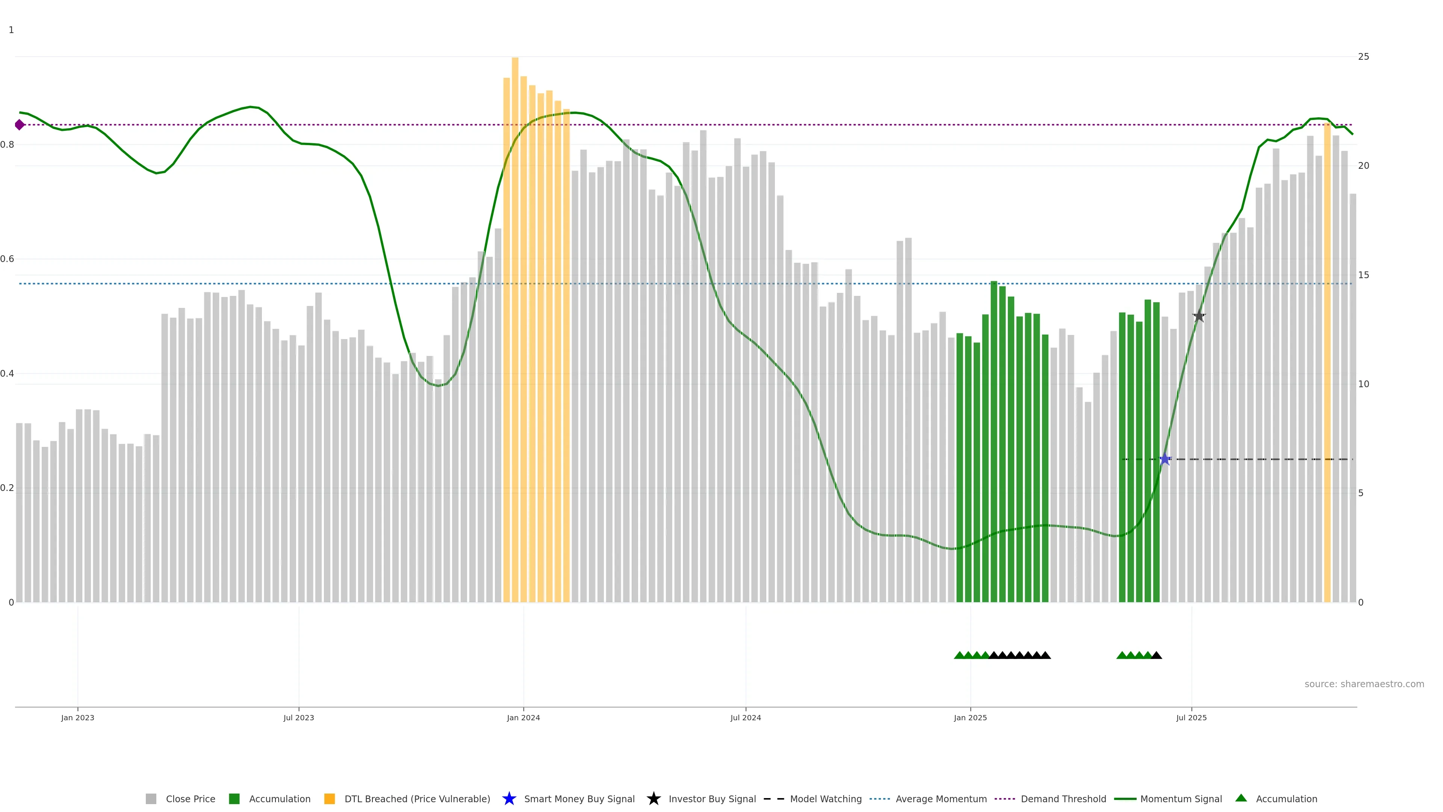This screenshot has width=1443, height=812.
Task: Click the blue star icon in legend
Action: click(509, 798)
